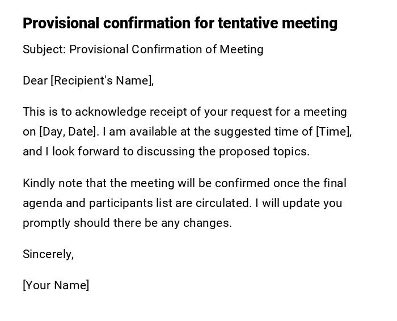Image resolution: width=397 pixels, height=321 pixels.
Task: Click the '[Your Name]' placeholder
Action: (56, 285)
